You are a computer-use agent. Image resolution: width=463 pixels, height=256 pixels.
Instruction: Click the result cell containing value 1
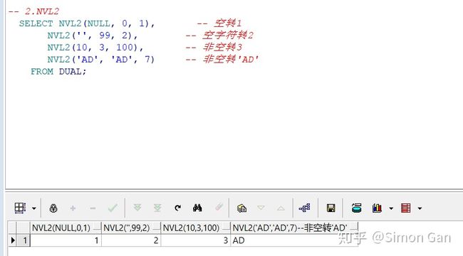click(66, 240)
